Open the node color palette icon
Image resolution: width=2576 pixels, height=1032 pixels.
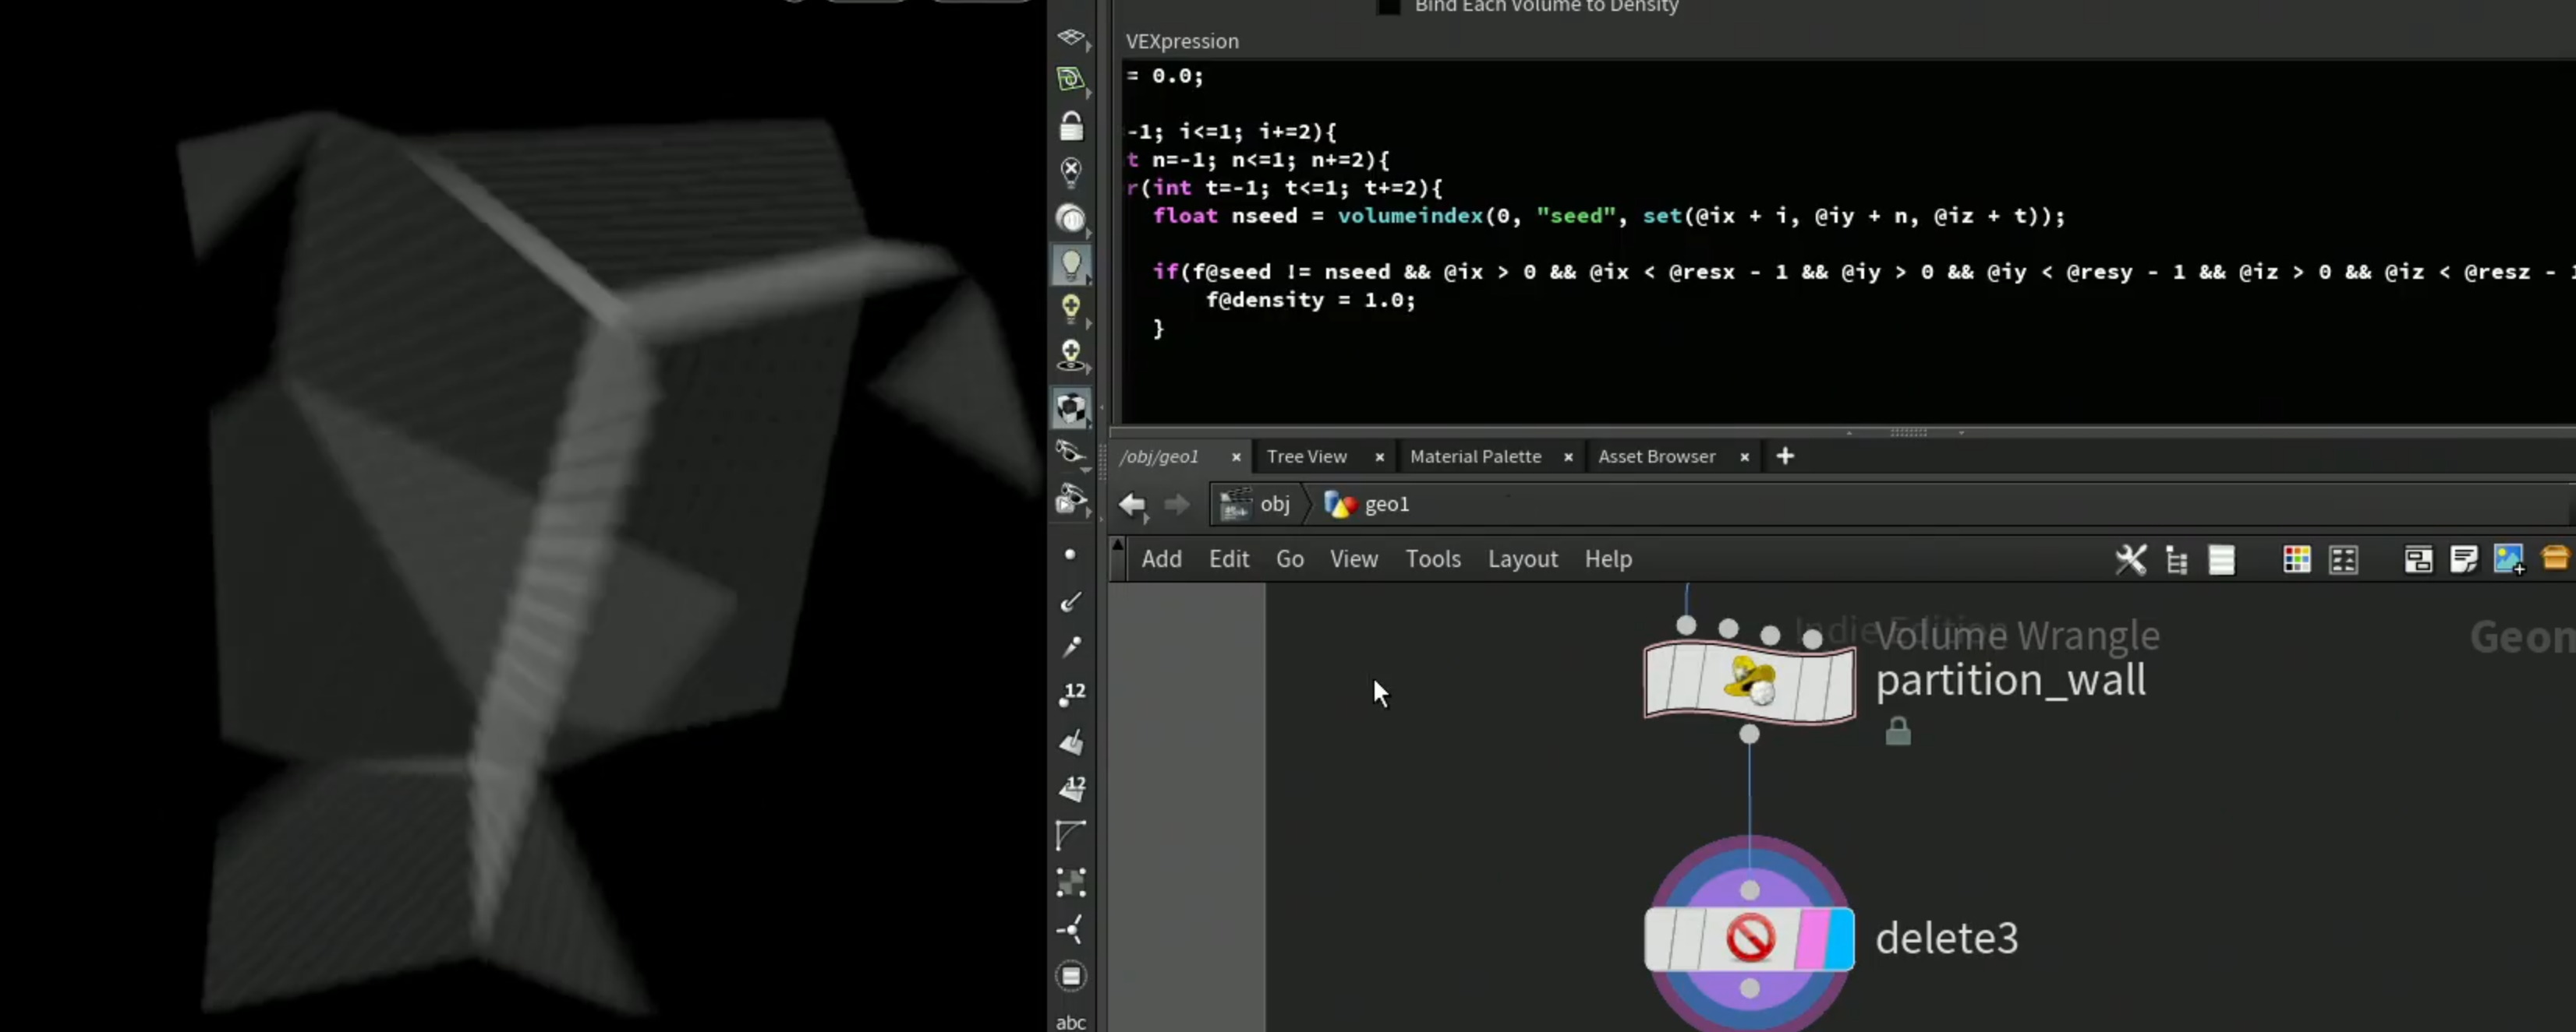2297,559
